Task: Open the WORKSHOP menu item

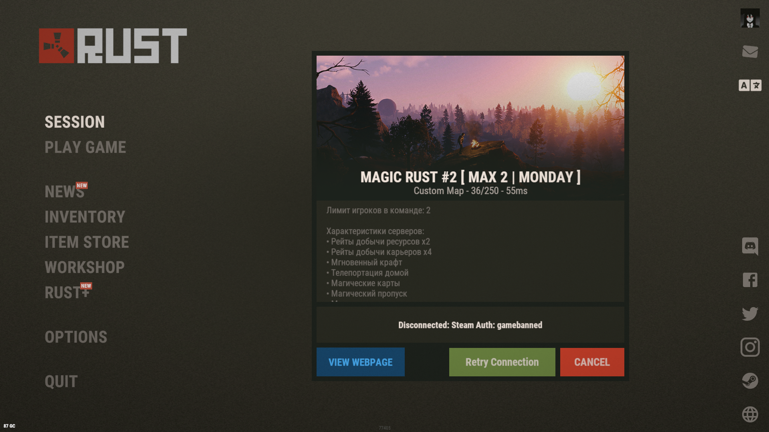Action: [85, 267]
